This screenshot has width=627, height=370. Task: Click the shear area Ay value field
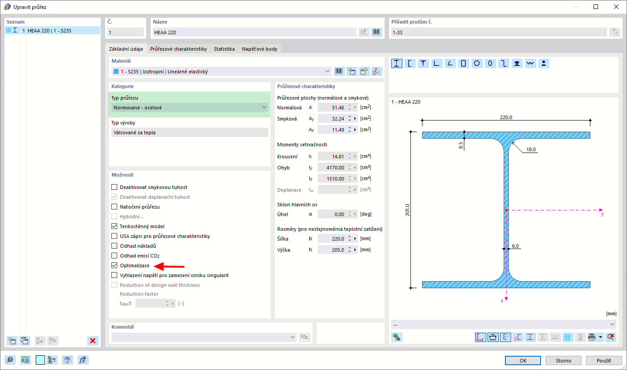pos(332,119)
